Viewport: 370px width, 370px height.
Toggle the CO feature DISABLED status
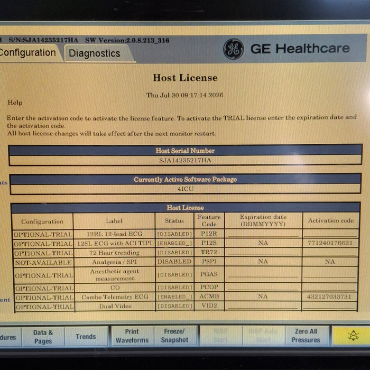(x=174, y=288)
